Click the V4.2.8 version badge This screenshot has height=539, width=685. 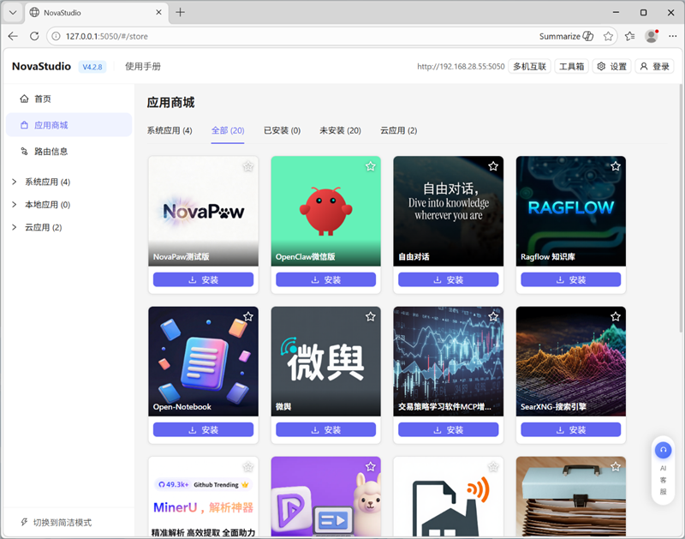tap(92, 67)
